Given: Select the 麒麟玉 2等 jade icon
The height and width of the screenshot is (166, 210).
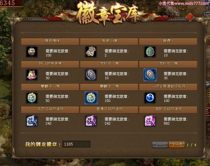Looking at the screenshot, I should point(91,98).
